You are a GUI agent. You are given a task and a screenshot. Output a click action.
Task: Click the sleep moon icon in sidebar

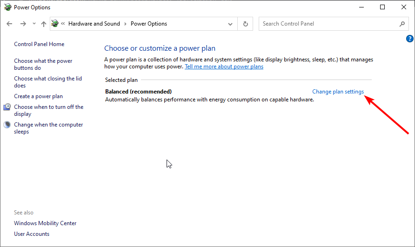[x=7, y=124]
